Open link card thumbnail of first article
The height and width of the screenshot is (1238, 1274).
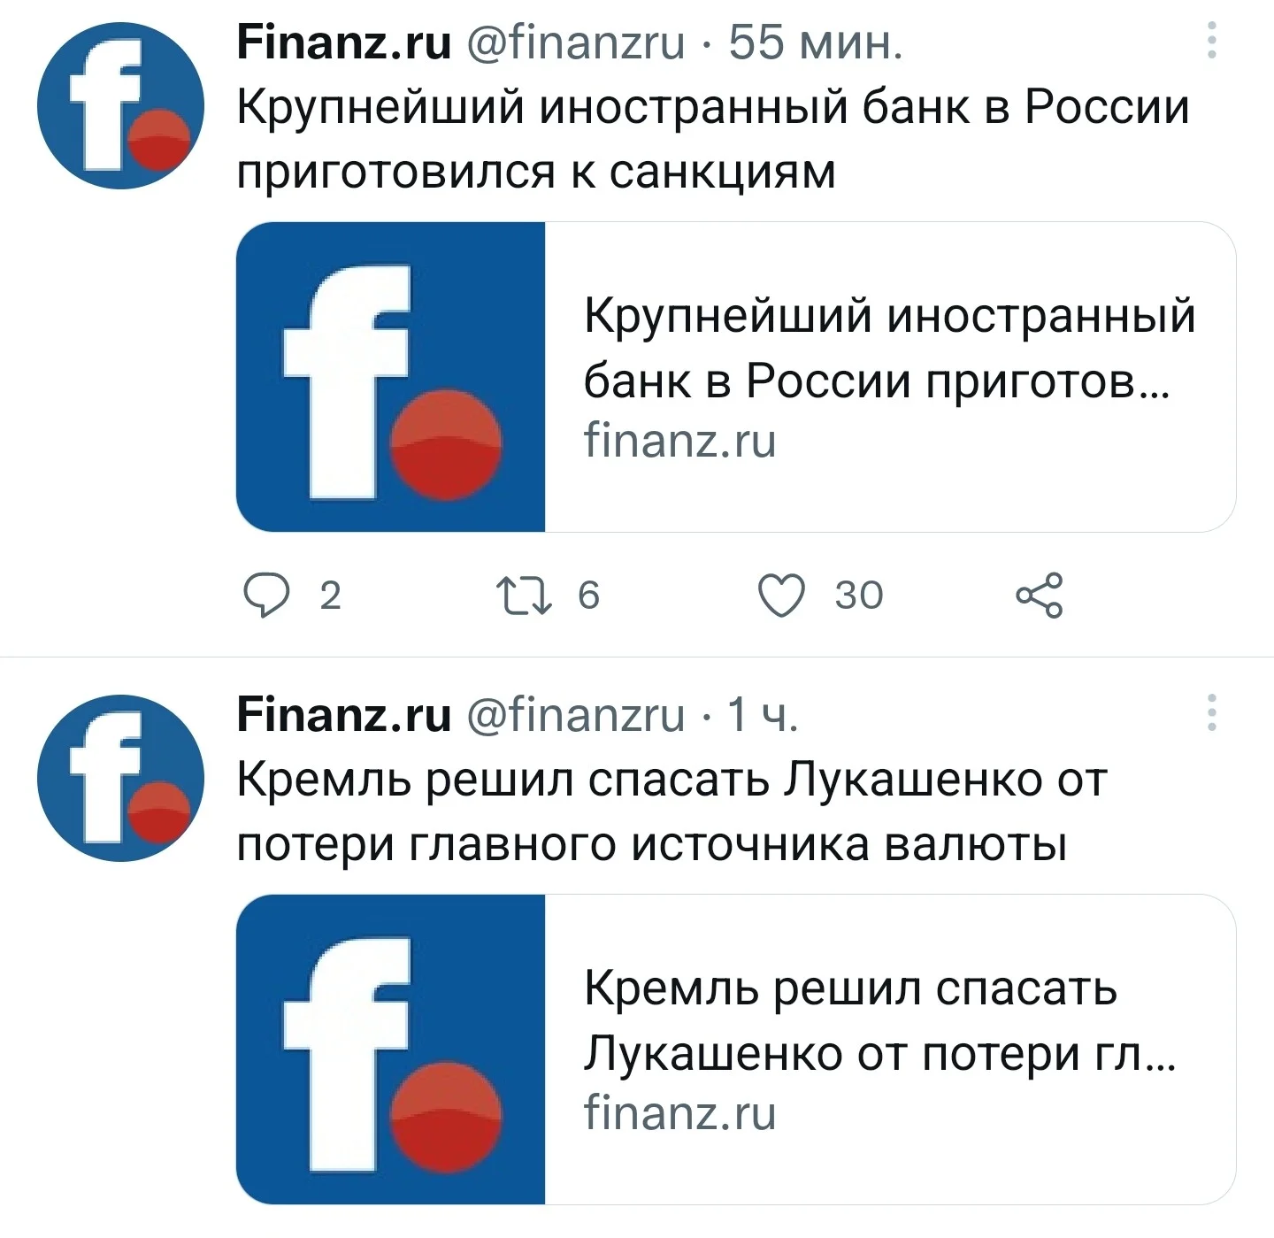[391, 376]
